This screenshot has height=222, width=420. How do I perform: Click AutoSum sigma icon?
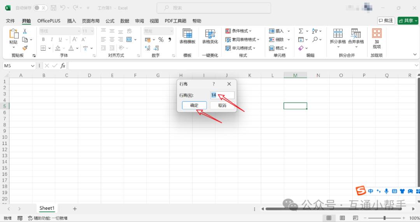pyautogui.click(x=301, y=31)
